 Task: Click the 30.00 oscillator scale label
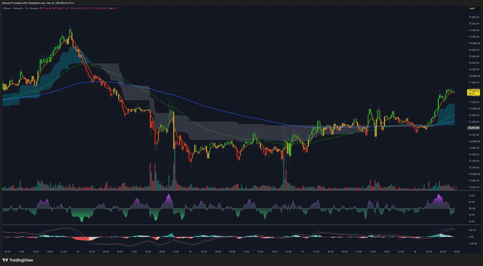click(x=472, y=221)
